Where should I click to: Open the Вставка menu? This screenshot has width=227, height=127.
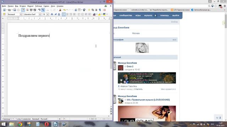pos(23,6)
